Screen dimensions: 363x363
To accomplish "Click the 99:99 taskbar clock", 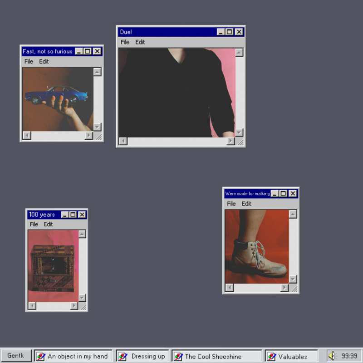I will tap(349, 356).
